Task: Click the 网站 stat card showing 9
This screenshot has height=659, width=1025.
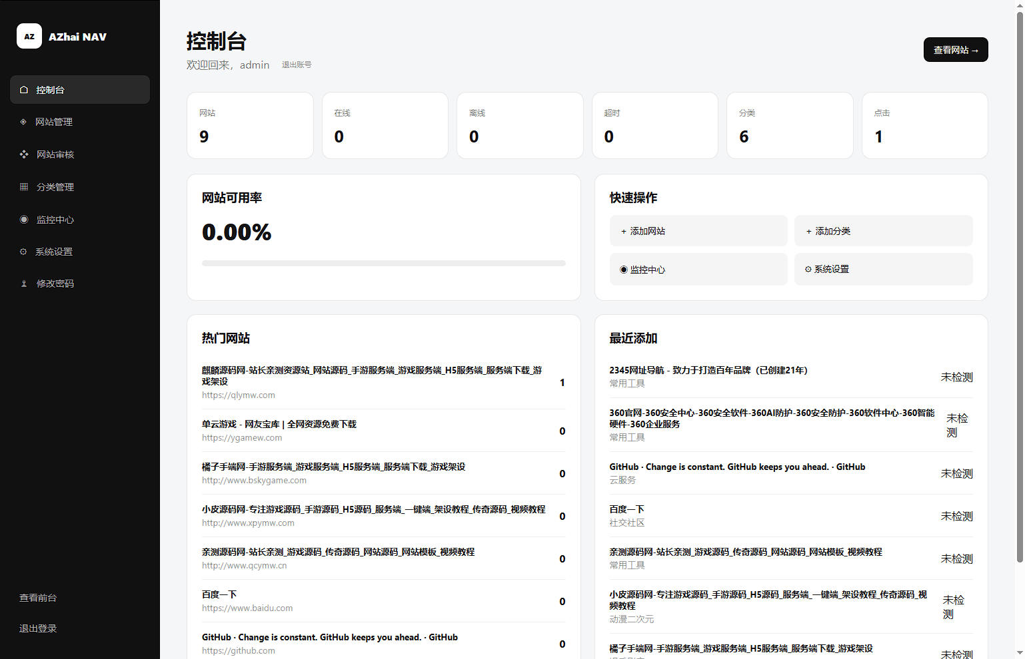Action: tap(250, 125)
